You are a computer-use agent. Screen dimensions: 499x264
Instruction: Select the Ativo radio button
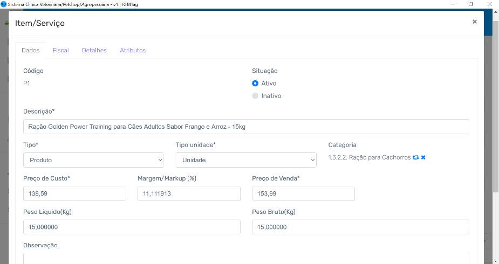(255, 83)
